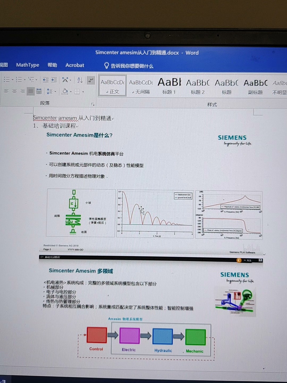Open the 段落 paragraph dialog launcher

pyautogui.click(x=93, y=104)
